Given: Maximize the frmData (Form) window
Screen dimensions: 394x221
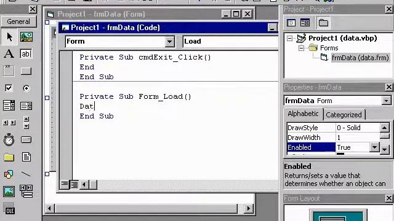Looking at the screenshot, I should coord(236,14).
